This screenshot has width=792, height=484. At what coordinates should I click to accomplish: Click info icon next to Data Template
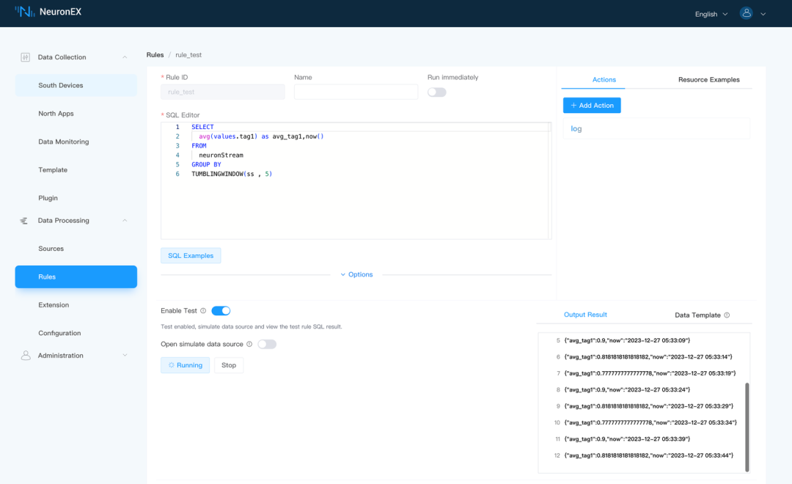pos(727,315)
